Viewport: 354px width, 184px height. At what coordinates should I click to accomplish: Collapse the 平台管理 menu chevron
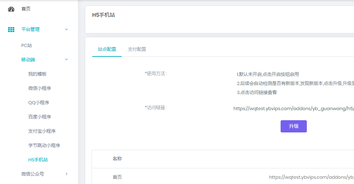[x=66, y=30]
